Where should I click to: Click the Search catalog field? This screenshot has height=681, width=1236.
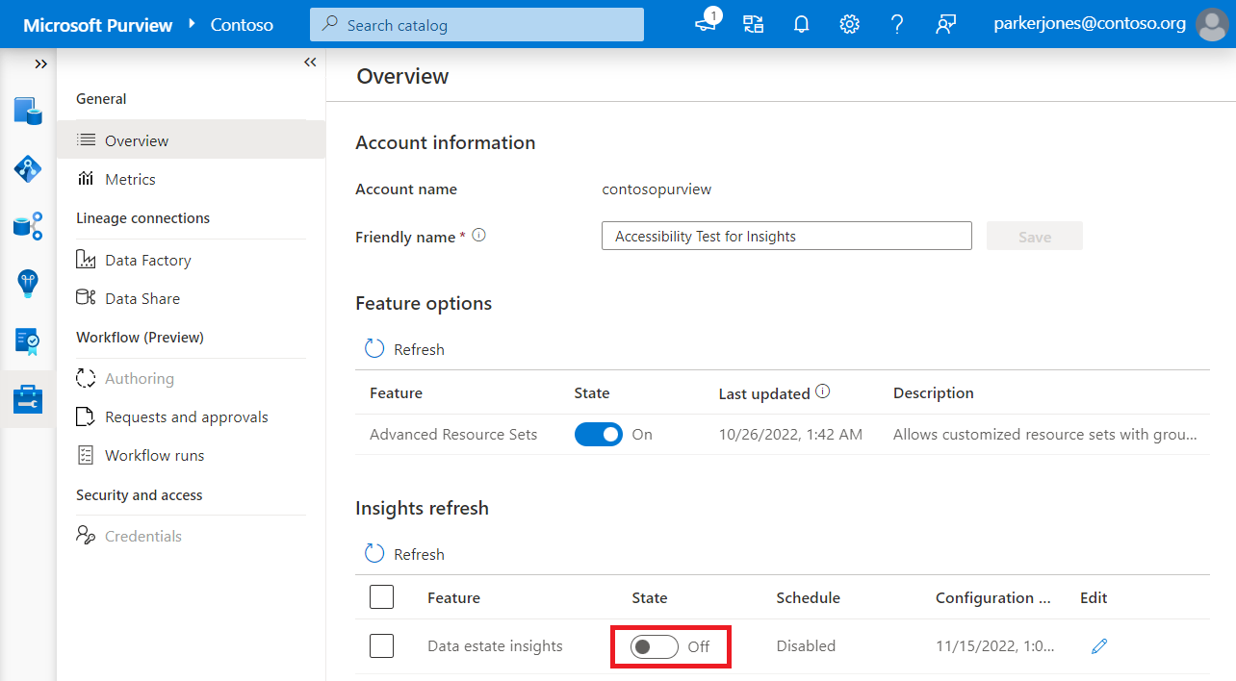(x=476, y=23)
